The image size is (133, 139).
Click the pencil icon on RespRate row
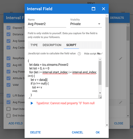point(121,58)
